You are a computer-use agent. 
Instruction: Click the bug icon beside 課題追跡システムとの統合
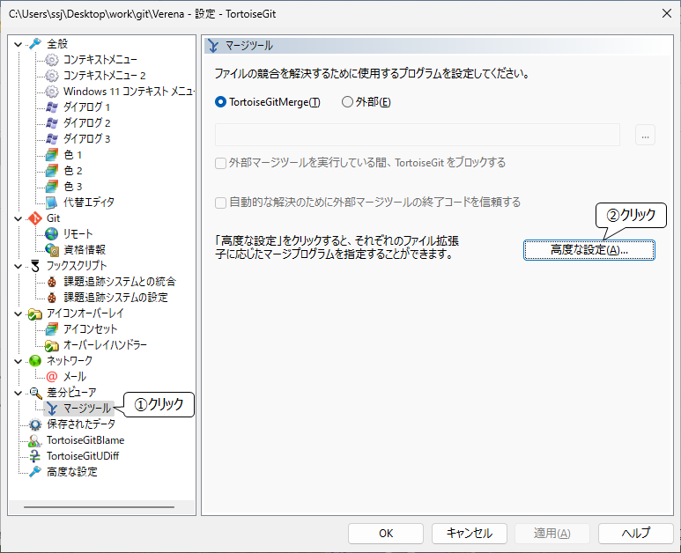coord(52,282)
